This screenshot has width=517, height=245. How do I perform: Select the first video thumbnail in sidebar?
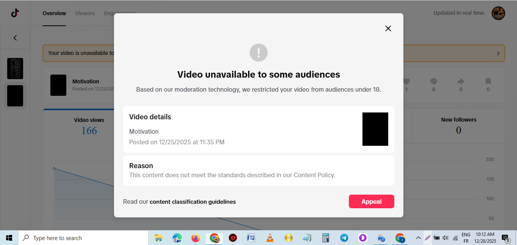point(15,69)
